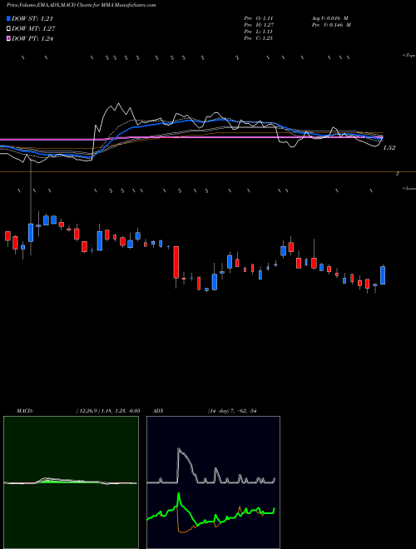Click the green ADX line peak

pyautogui.click(x=179, y=494)
